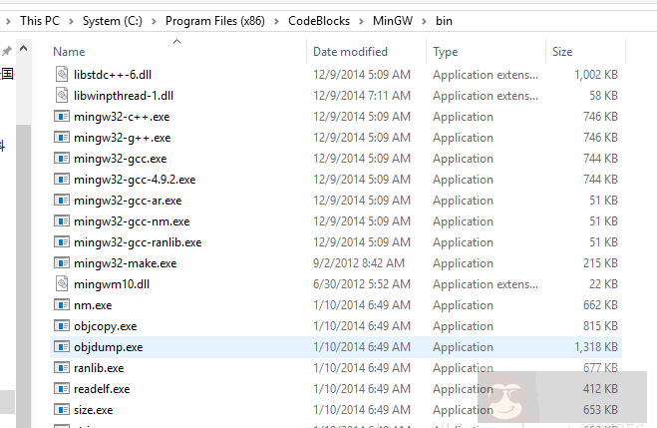Screen dimensions: 657x428
Task: Select file name mingw32-g++.exe
Action: pyautogui.click(x=123, y=138)
